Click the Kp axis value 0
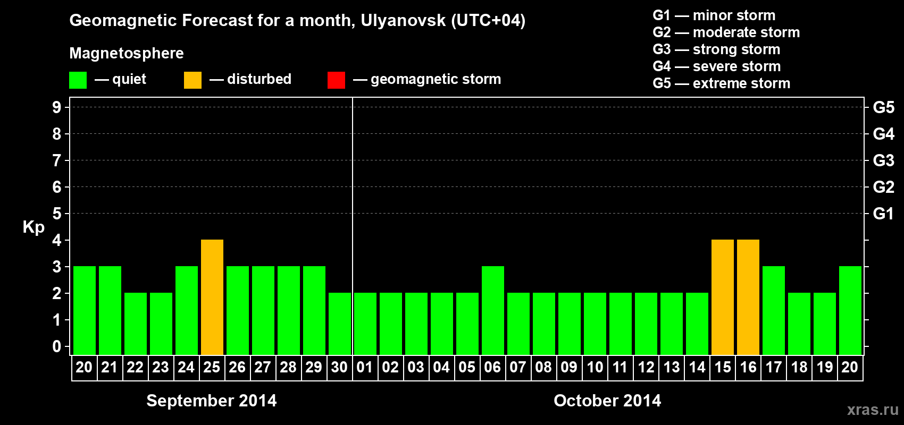 (x=57, y=346)
